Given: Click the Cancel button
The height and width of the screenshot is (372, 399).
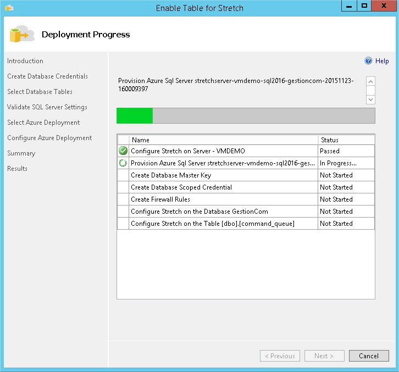Looking at the screenshot, I should pos(369,356).
